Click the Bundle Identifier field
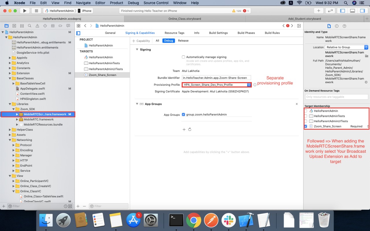Image resolution: width=370 pixels, height=231 pixels. pos(217,78)
